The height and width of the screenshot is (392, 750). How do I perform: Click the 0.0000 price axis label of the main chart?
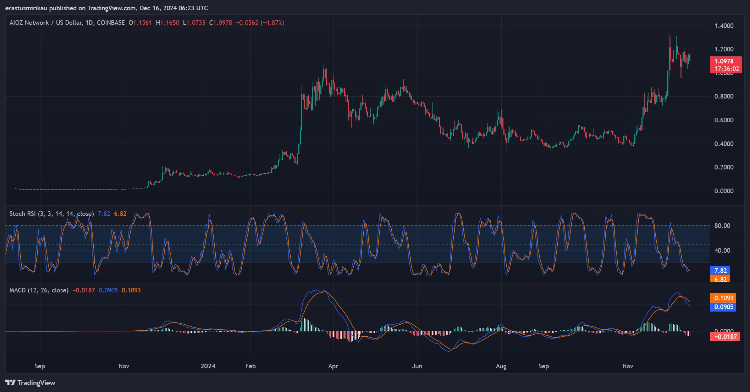pos(724,191)
